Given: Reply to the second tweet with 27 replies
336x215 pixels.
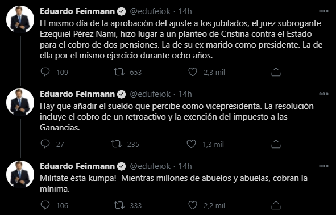Looking at the screenshot, I should click(x=45, y=144).
